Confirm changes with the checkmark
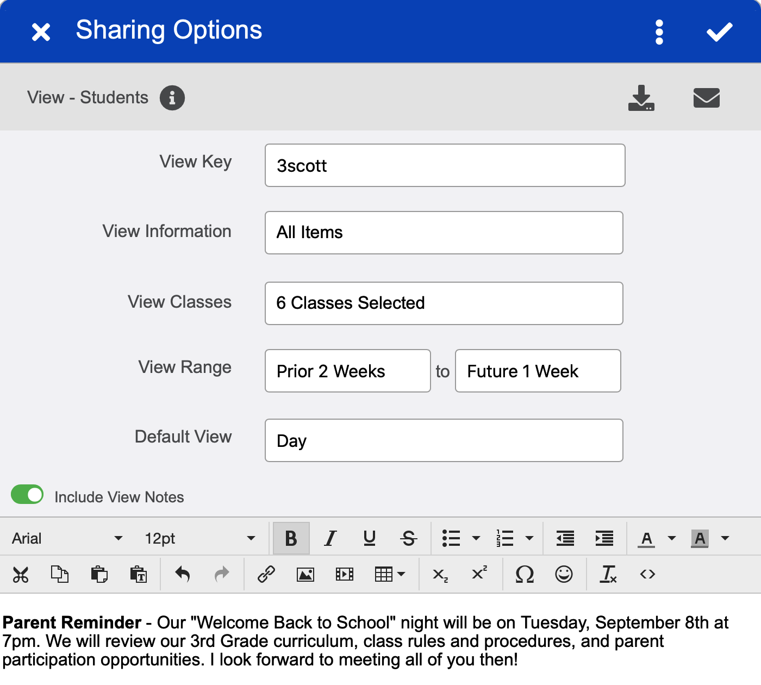The height and width of the screenshot is (685, 761). (720, 32)
